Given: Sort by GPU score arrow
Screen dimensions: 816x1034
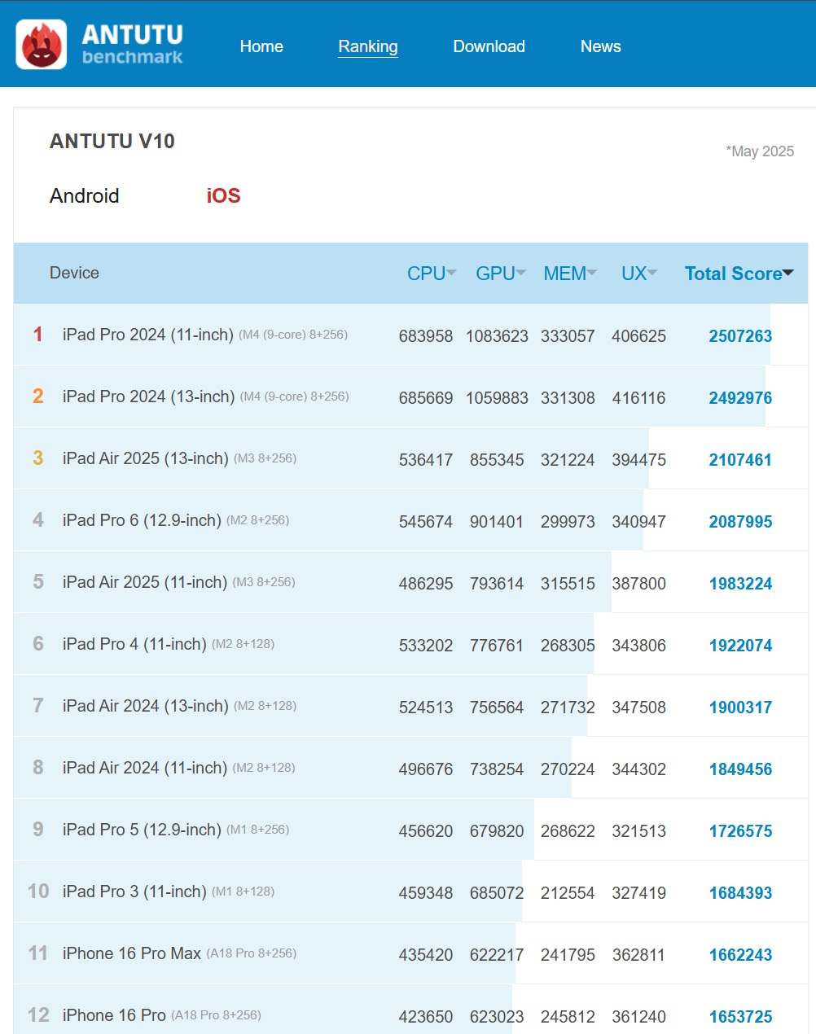Looking at the screenshot, I should (x=521, y=273).
